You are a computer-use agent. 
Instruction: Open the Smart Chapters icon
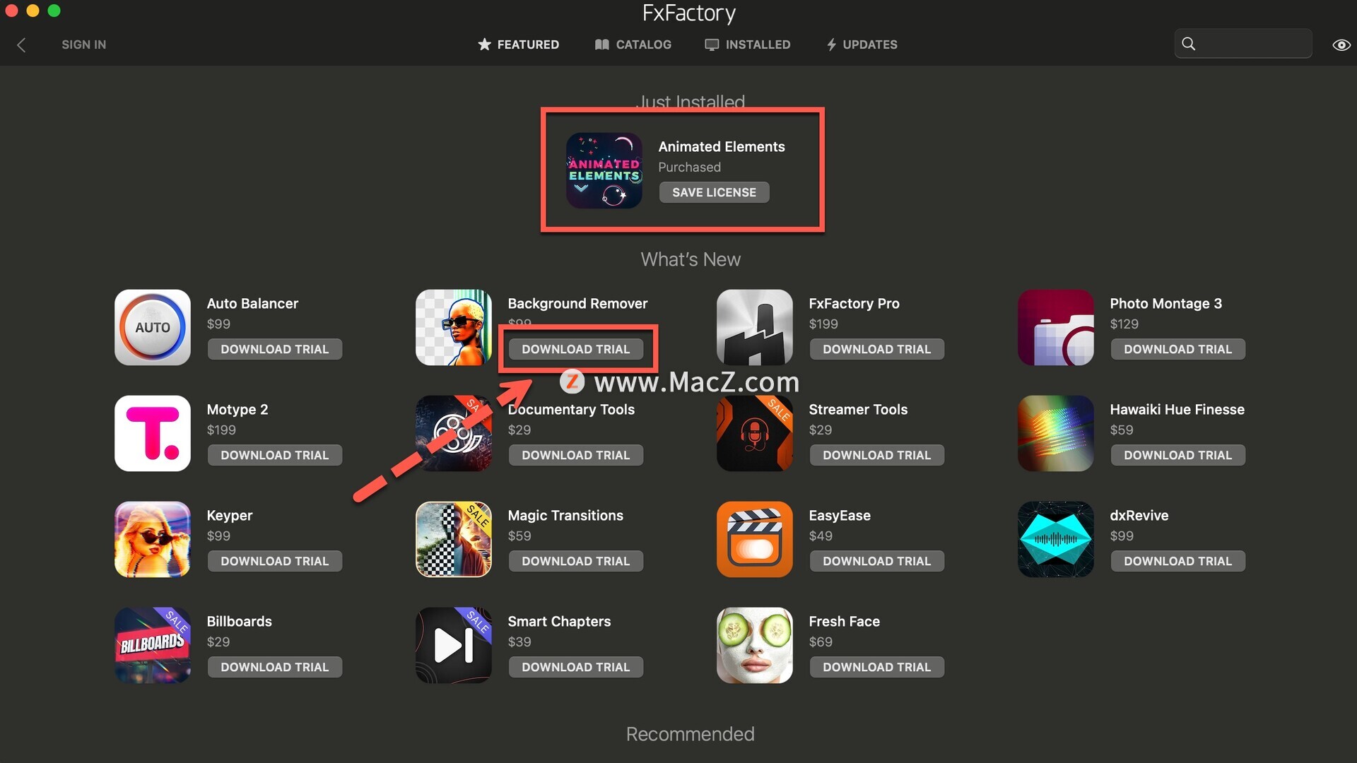coord(454,645)
